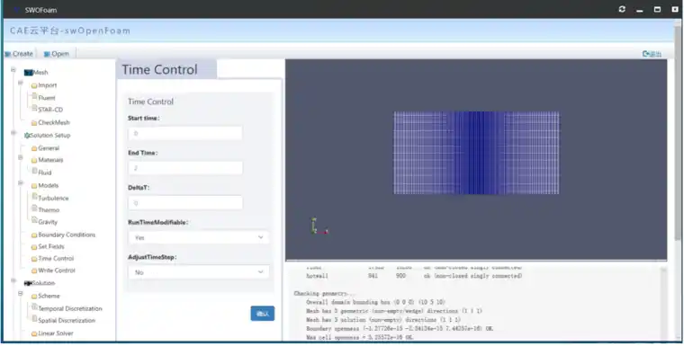This screenshot has width=684, height=346.
Task: Click the Turbulence file icon
Action: [x=34, y=197]
